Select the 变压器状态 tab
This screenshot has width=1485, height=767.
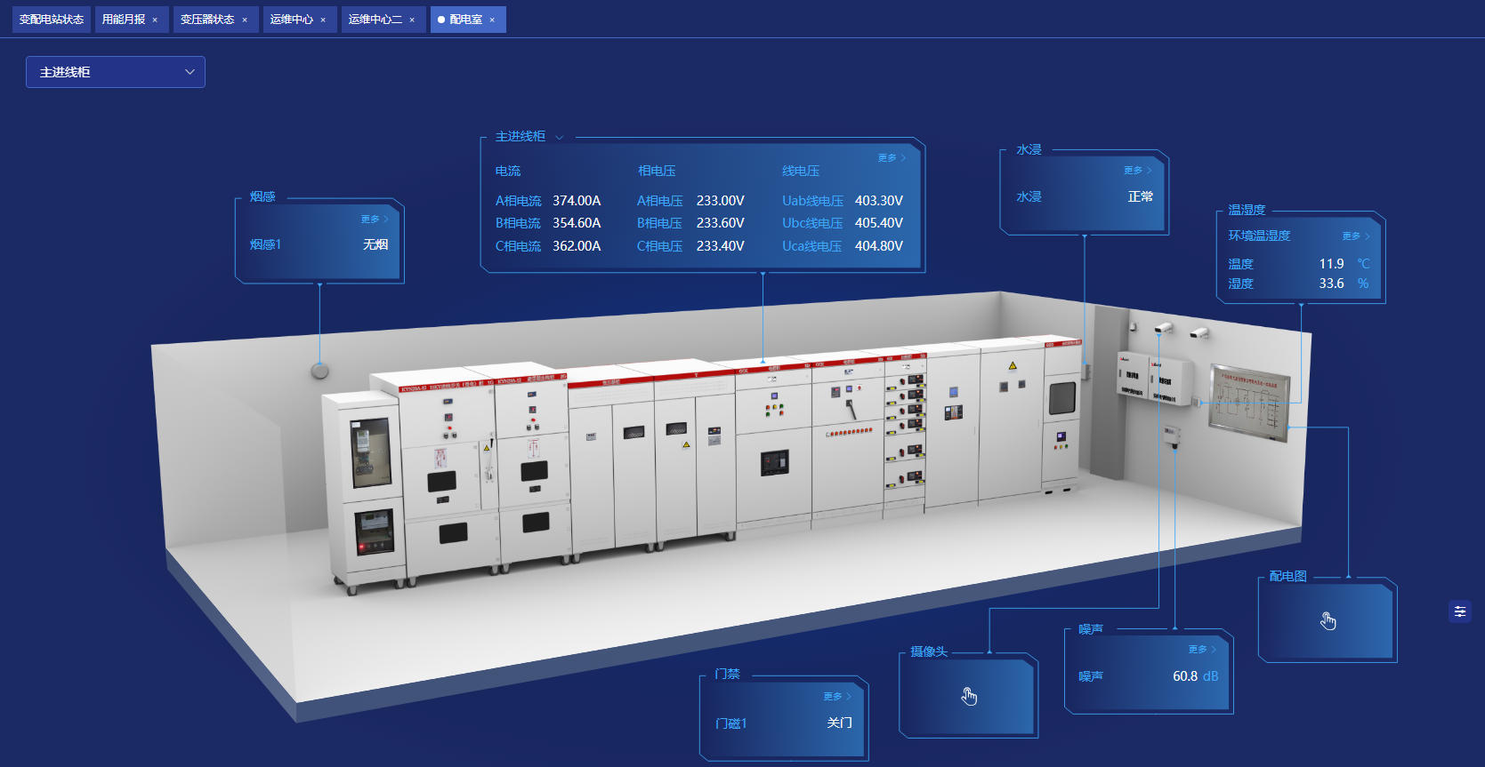pyautogui.click(x=207, y=20)
